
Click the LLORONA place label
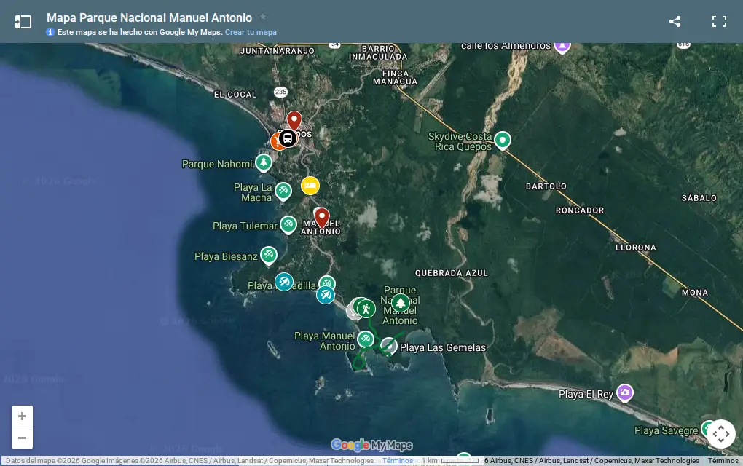pos(635,248)
